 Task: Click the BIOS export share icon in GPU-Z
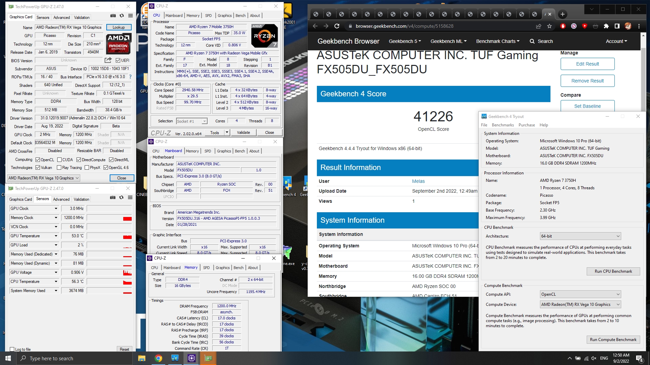point(108,60)
